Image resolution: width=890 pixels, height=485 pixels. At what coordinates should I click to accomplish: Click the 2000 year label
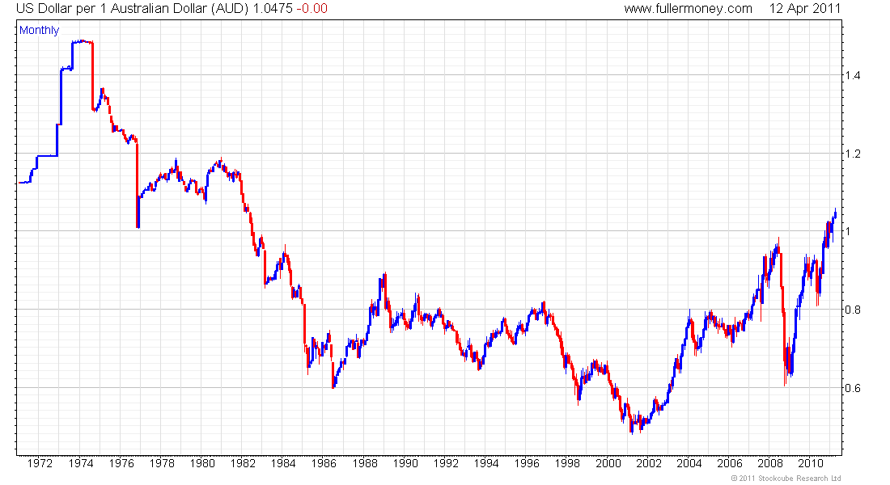pyautogui.click(x=608, y=463)
